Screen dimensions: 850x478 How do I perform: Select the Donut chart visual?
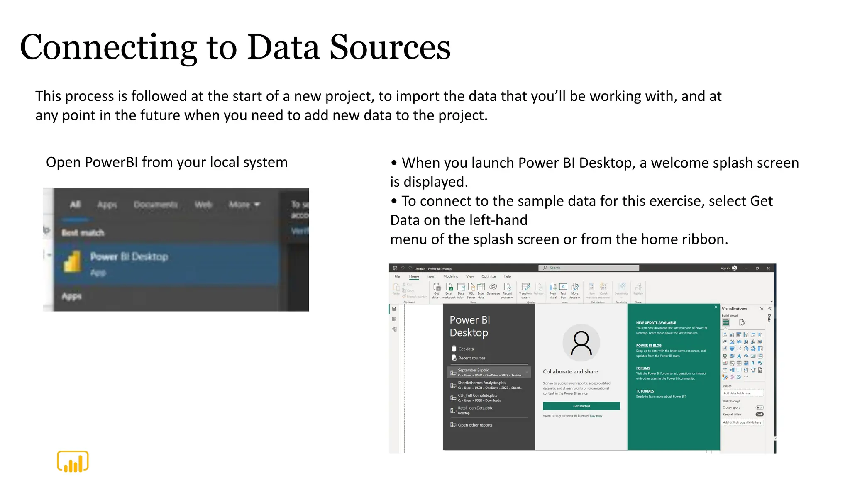pos(753,349)
